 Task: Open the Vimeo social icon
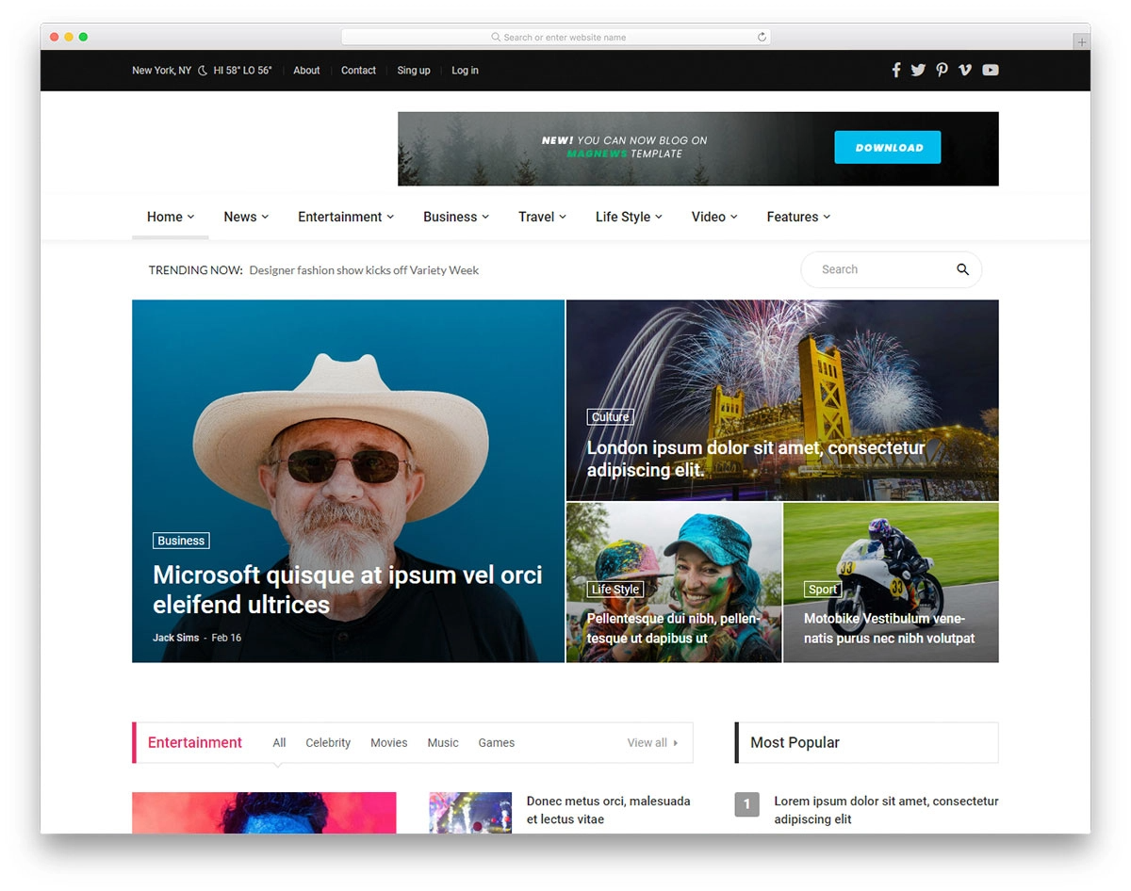click(965, 70)
